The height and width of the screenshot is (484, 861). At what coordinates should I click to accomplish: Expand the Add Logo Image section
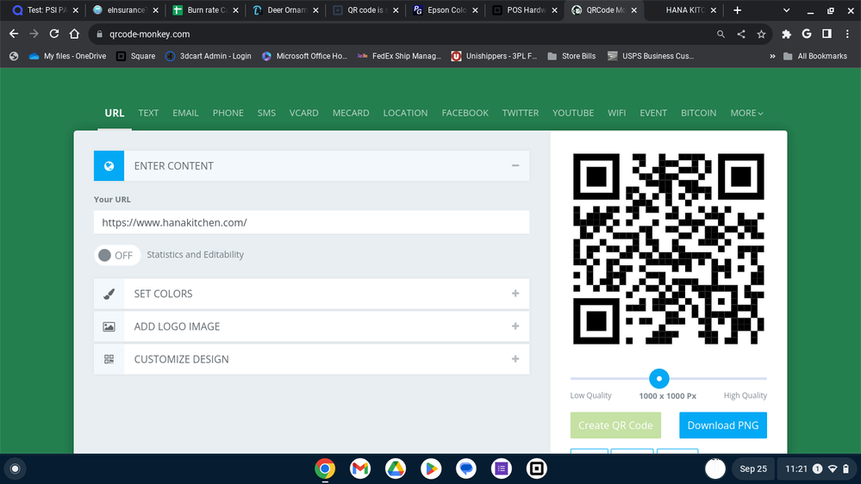coord(515,326)
